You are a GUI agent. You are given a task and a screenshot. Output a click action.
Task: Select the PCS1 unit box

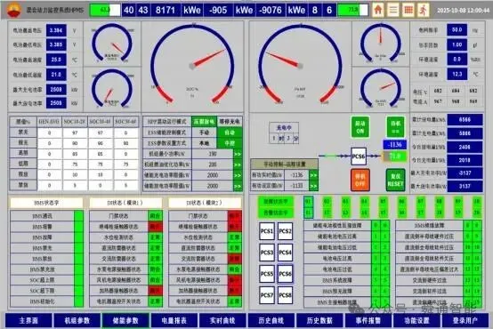267,231
